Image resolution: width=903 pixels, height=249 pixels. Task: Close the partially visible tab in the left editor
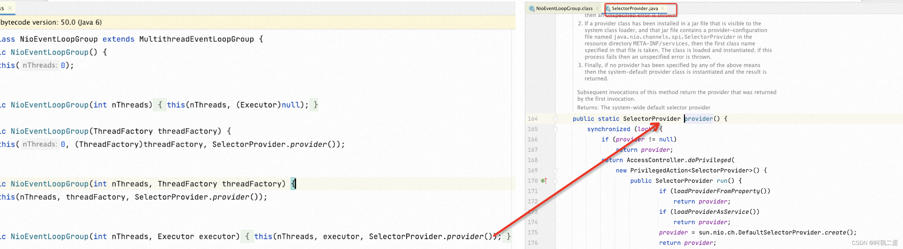click(10, 8)
